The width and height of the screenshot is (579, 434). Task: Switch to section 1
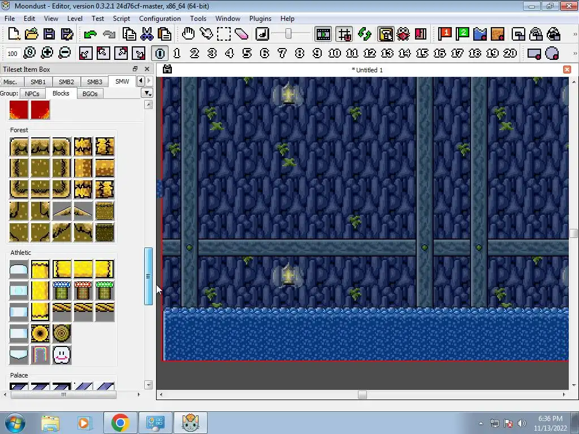[x=177, y=53]
